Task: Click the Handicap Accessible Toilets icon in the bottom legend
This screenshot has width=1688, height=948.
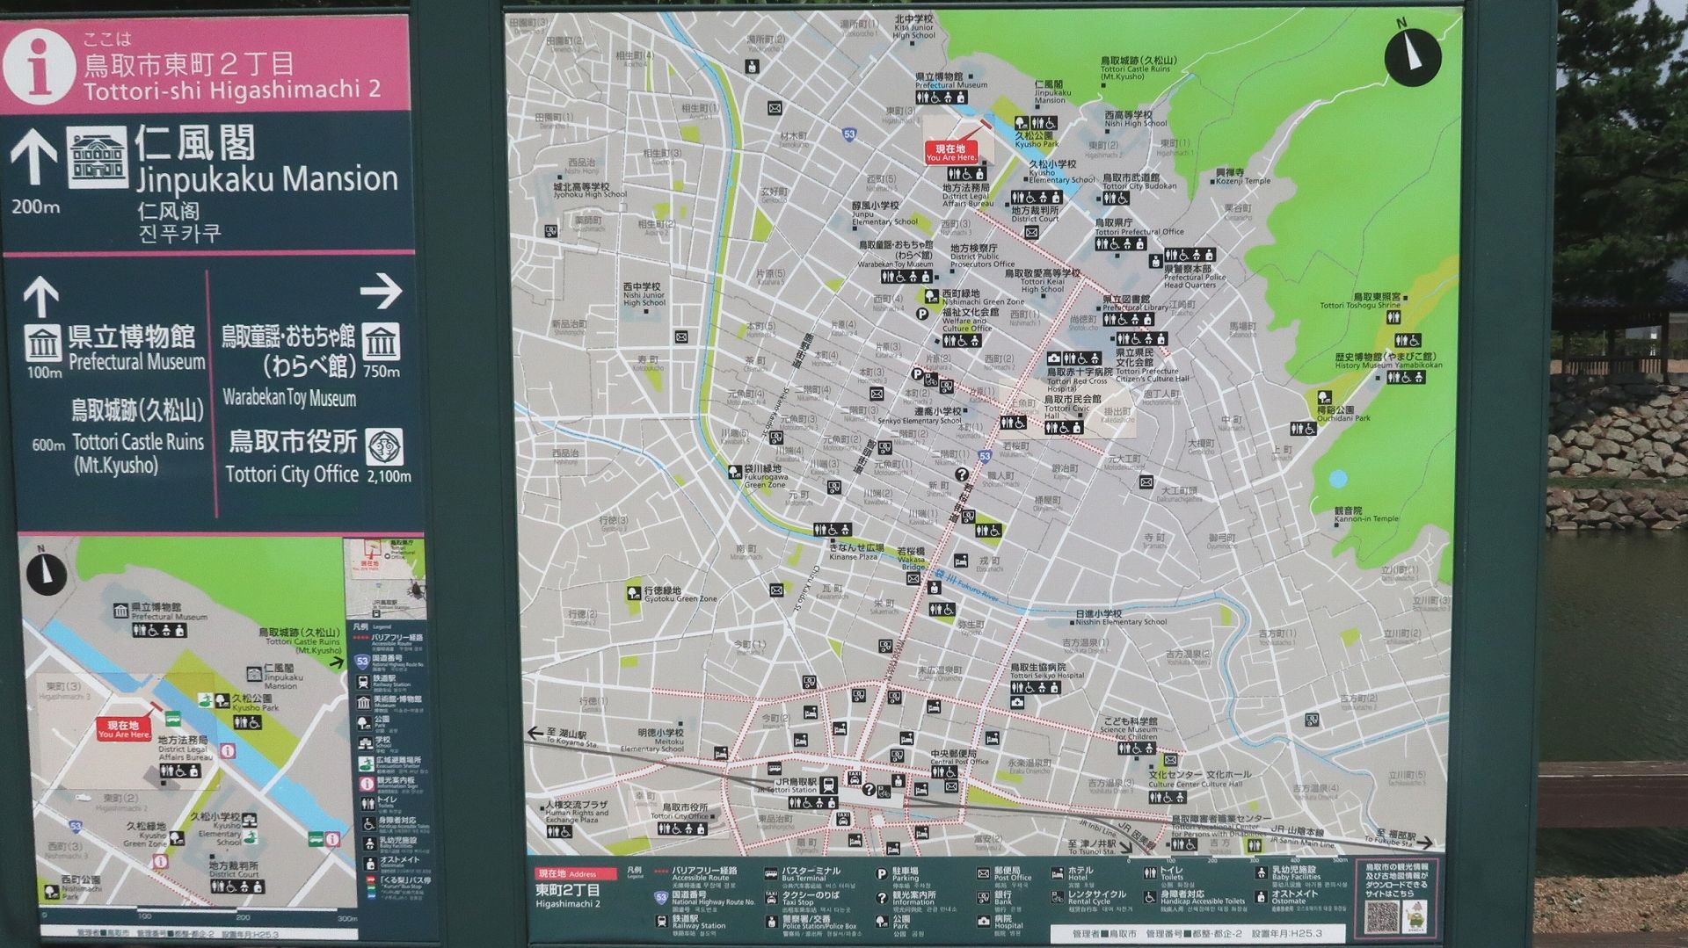Action: pos(1149,897)
